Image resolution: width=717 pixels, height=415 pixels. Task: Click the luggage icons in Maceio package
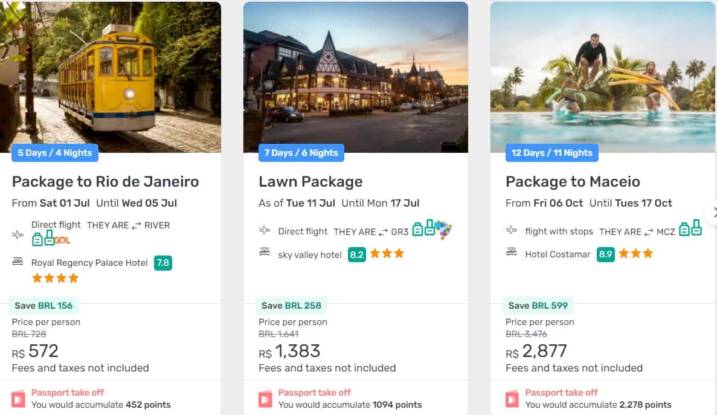pyautogui.click(x=690, y=229)
